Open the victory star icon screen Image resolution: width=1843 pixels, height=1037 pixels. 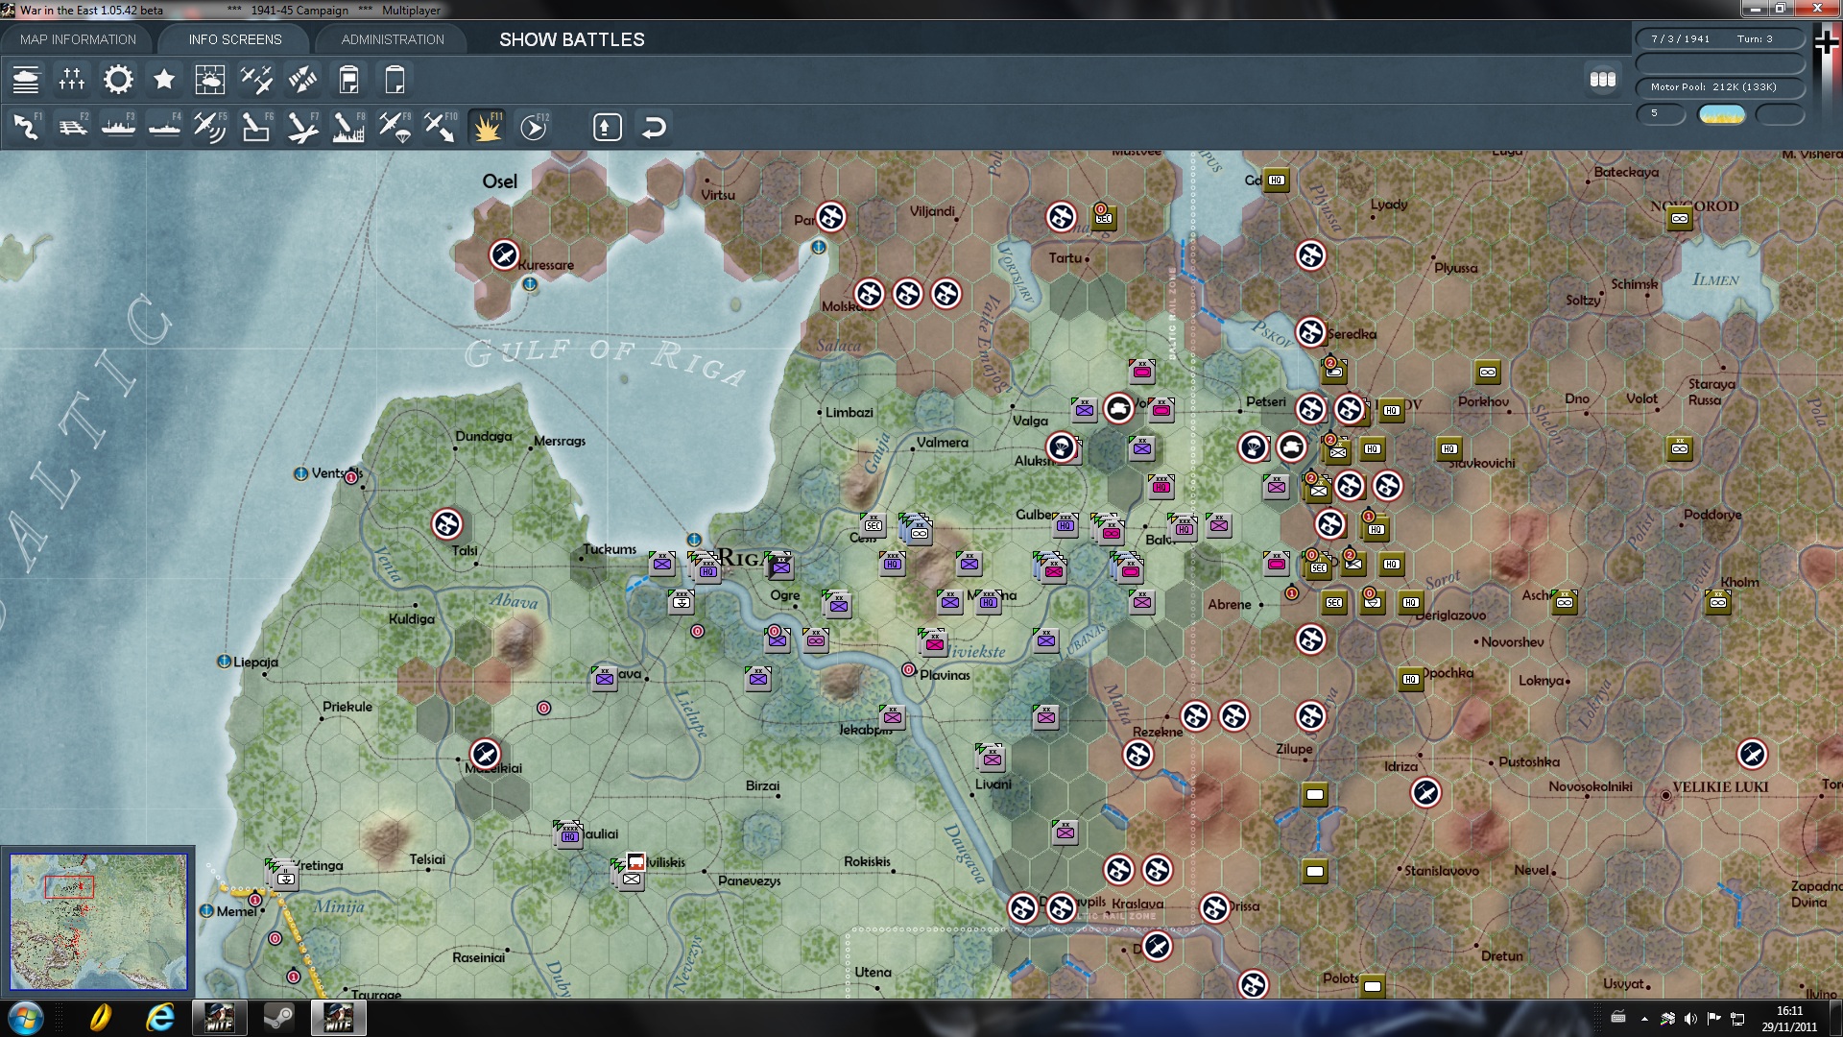(x=164, y=80)
